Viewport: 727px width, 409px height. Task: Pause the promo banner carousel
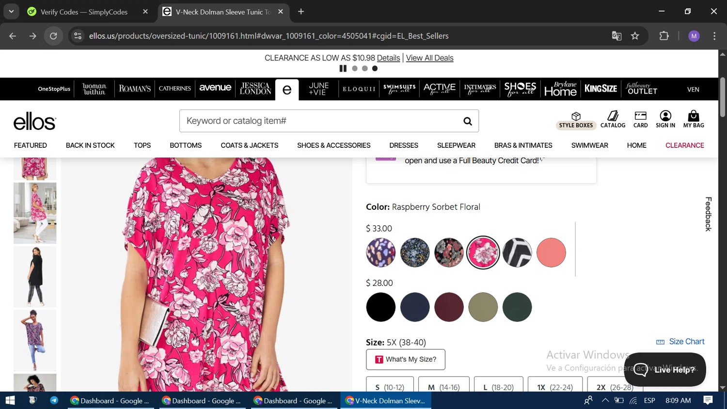(343, 68)
